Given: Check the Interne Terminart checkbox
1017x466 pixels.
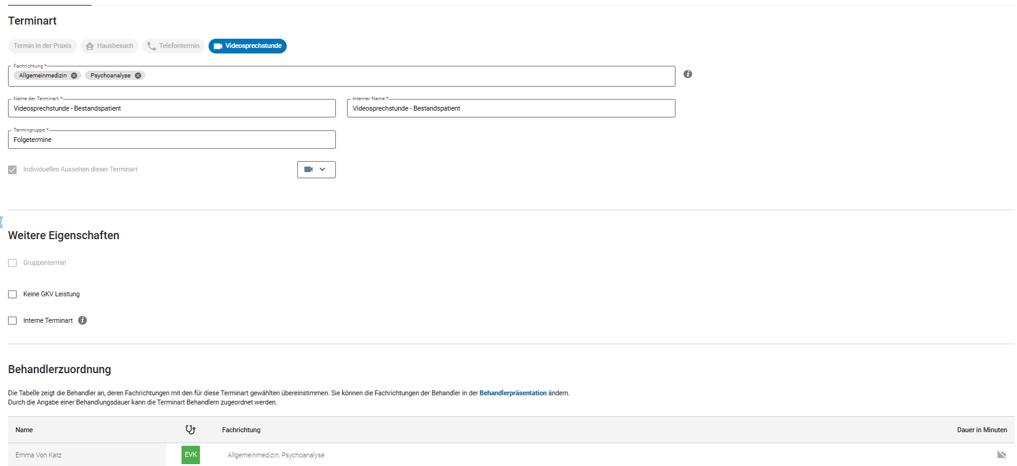Looking at the screenshot, I should pyautogui.click(x=12, y=321).
